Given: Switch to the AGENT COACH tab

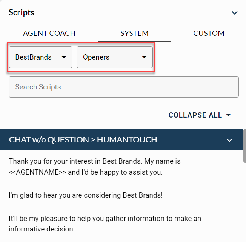Looking at the screenshot, I should tap(49, 33).
